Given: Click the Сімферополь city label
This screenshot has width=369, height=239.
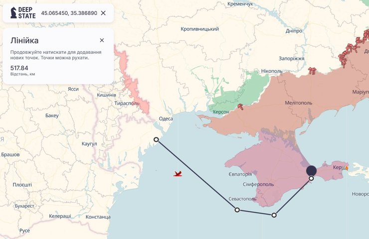Looking at the screenshot, I should tap(258, 184).
